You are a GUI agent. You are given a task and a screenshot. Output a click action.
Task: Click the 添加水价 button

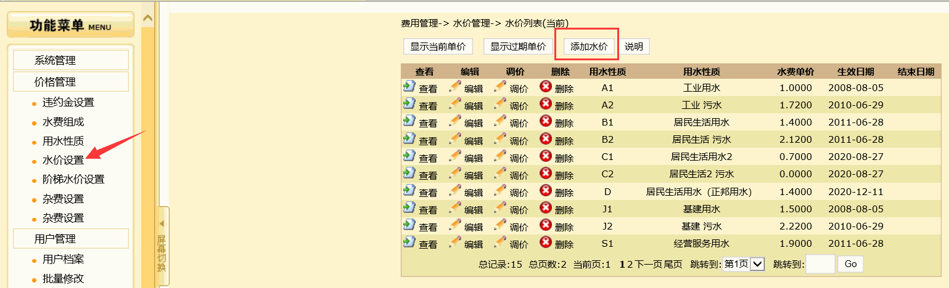tap(588, 47)
